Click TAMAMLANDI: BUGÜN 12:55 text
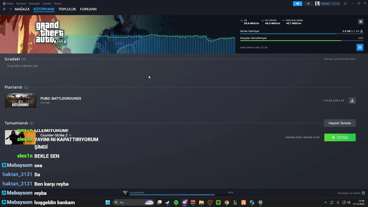Image resolution: width=368 pixels, height=207 pixels. pyautogui.click(x=302, y=137)
